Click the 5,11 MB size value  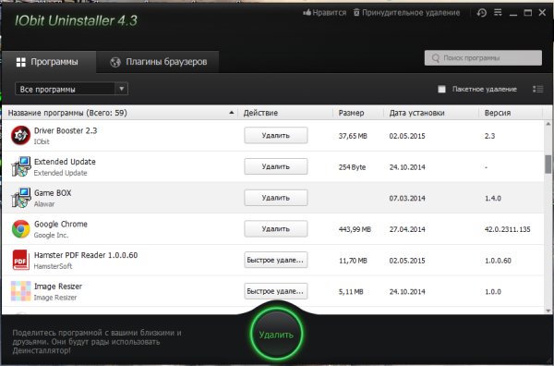click(351, 292)
